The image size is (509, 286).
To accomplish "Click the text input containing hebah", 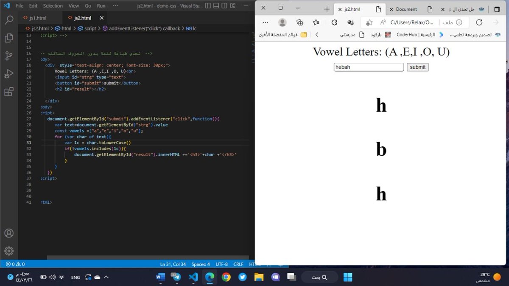I will (x=369, y=67).
